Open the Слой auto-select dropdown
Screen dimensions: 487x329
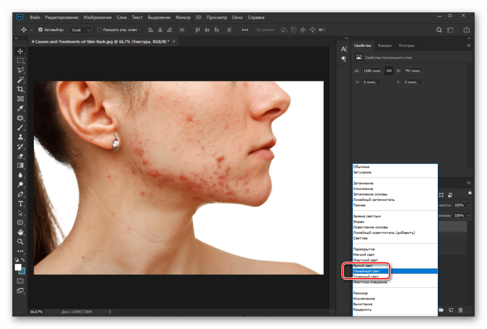pos(80,30)
